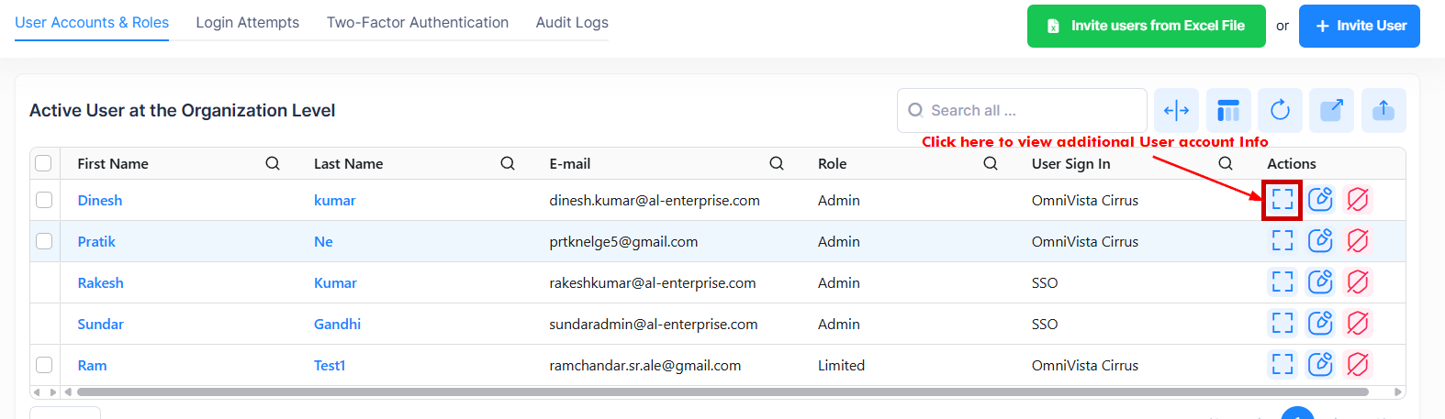Check the box for Ram row
1445x419 pixels.
[44, 365]
